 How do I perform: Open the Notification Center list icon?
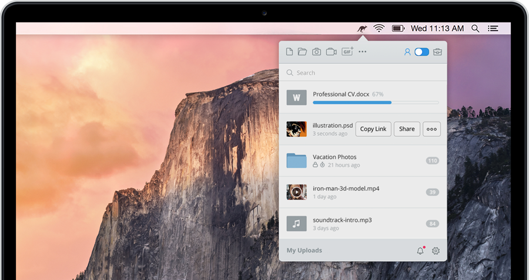click(493, 28)
